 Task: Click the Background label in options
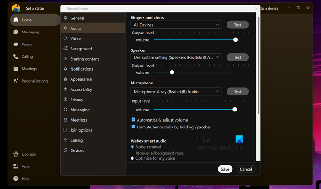(x=81, y=49)
